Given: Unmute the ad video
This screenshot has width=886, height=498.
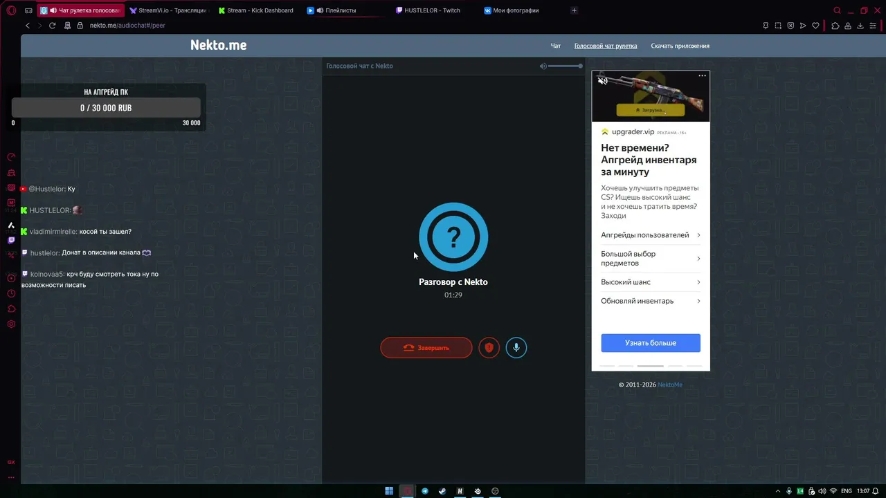Looking at the screenshot, I should pos(603,81).
